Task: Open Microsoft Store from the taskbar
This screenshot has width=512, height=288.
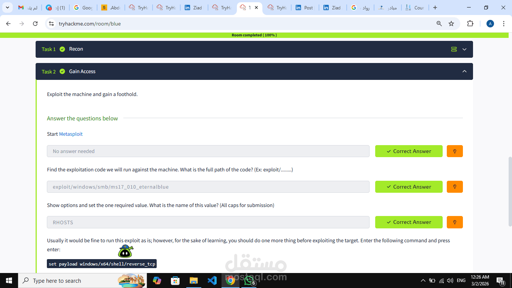Action: 175,280
